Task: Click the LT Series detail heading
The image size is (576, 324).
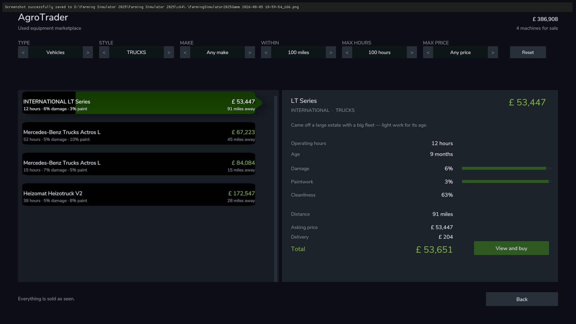Action: pos(304,101)
